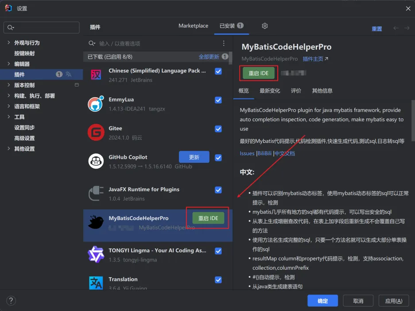This screenshot has width=415, height=311.
Task: Close the settings dialog window
Action: tap(408, 8)
